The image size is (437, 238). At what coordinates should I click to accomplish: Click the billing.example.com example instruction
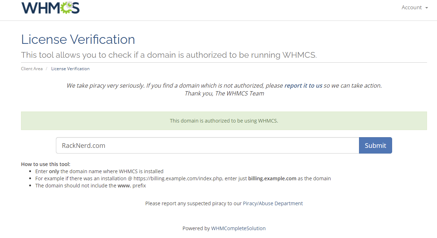183,178
